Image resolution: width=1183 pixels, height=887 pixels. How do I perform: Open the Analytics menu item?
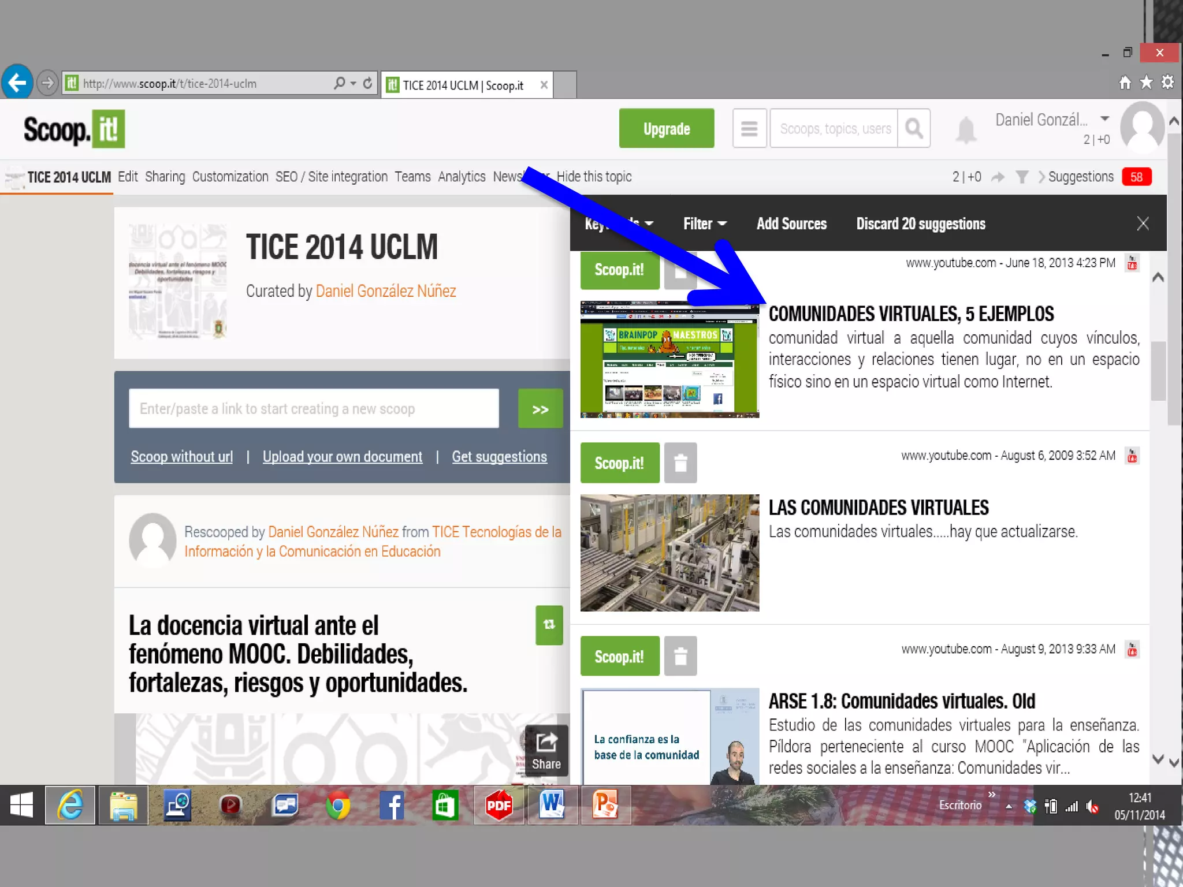pyautogui.click(x=462, y=177)
